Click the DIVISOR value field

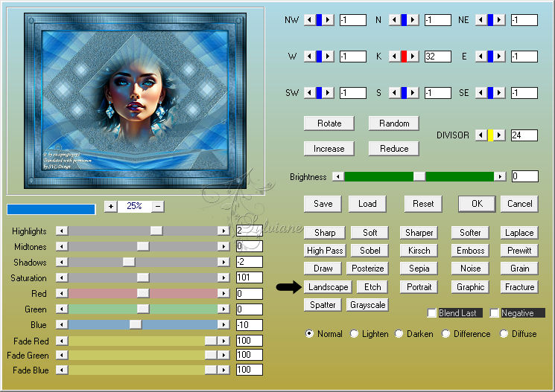(524, 135)
